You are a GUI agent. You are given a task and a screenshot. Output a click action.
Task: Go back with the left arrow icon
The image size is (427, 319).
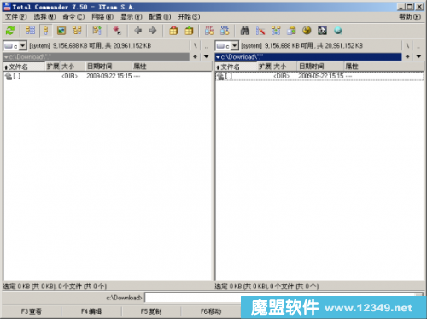click(138, 31)
